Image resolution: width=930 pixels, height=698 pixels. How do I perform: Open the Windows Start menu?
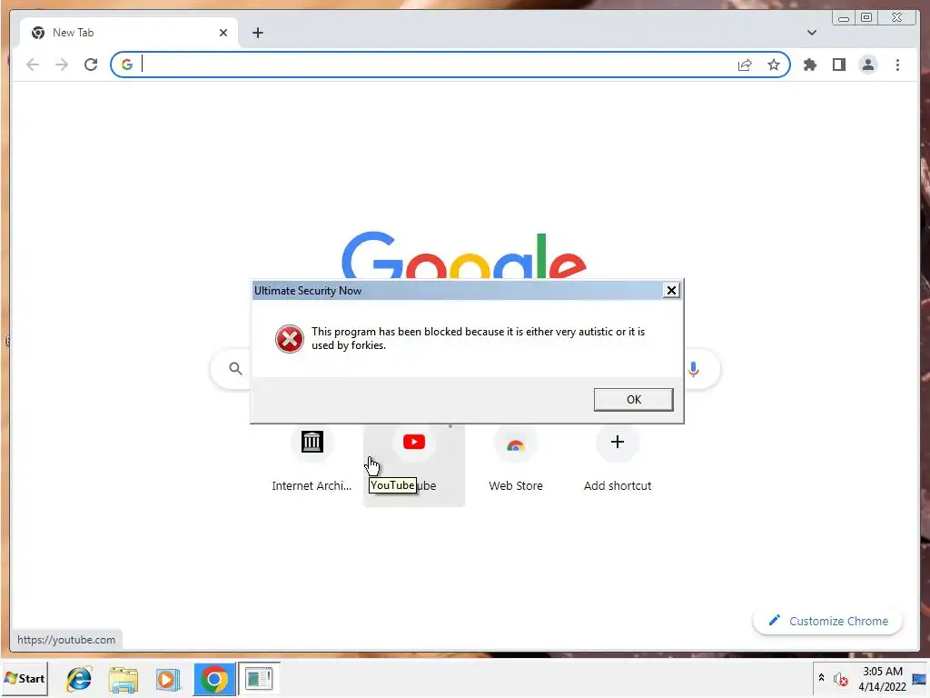click(x=25, y=678)
